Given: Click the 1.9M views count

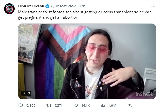Looking at the screenshot, I should (x=112, y=106).
